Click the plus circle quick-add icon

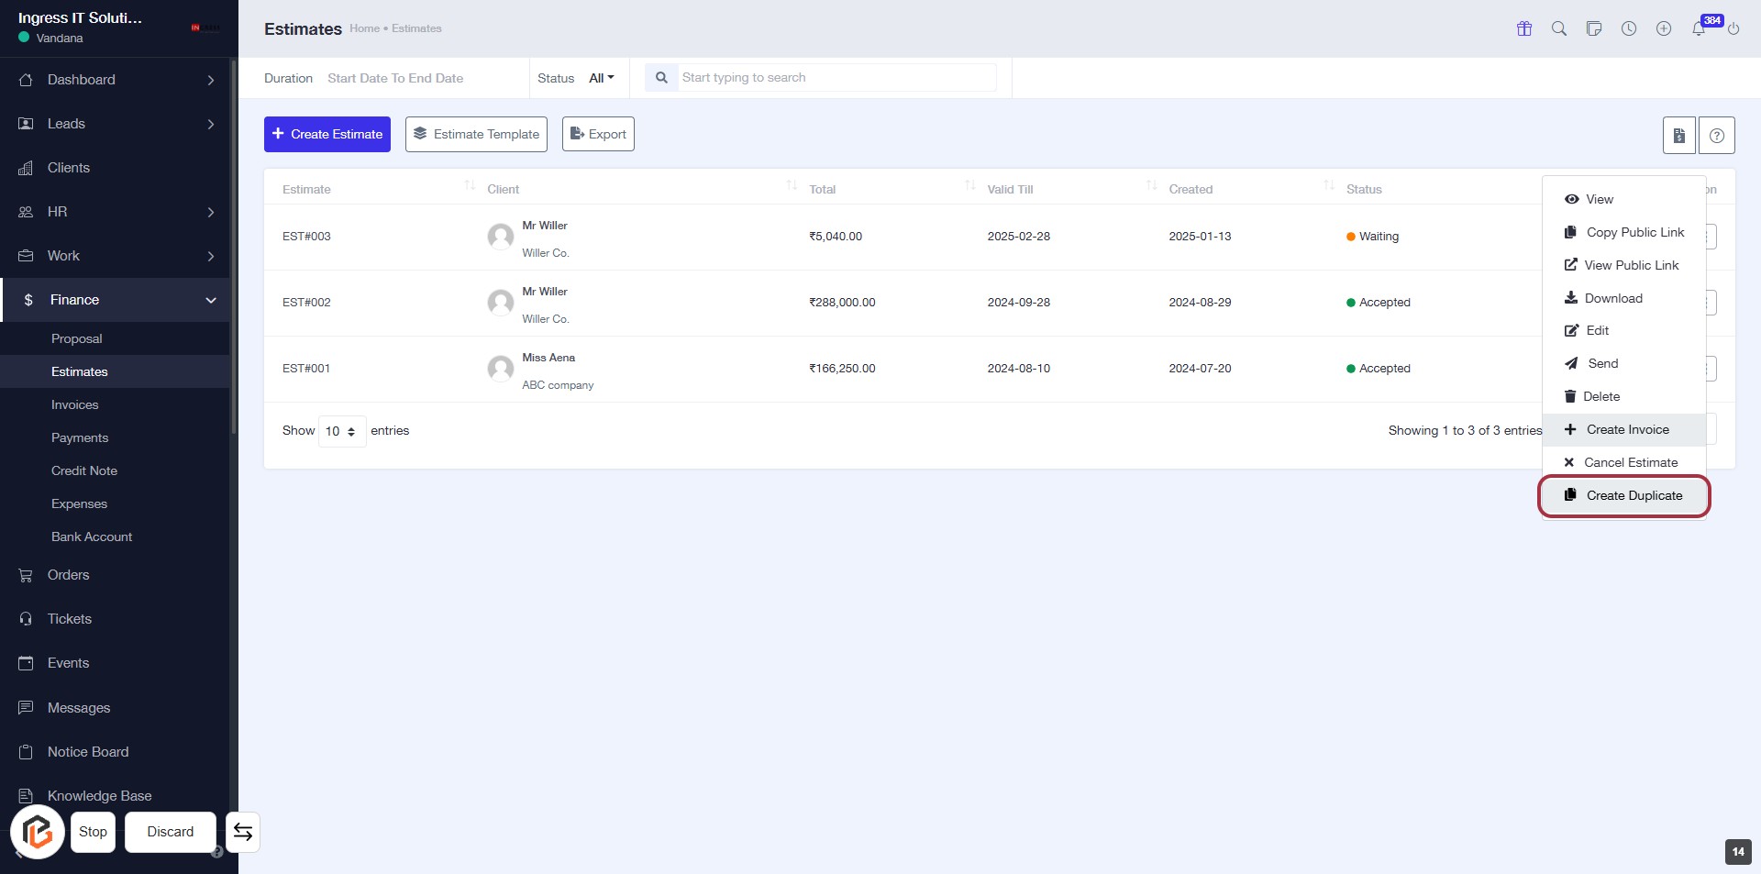pos(1663,28)
